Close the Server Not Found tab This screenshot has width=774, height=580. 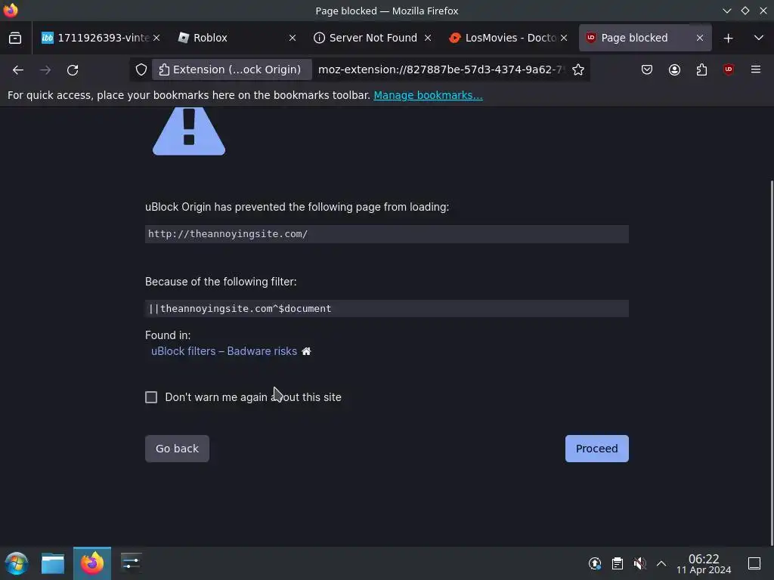428,38
